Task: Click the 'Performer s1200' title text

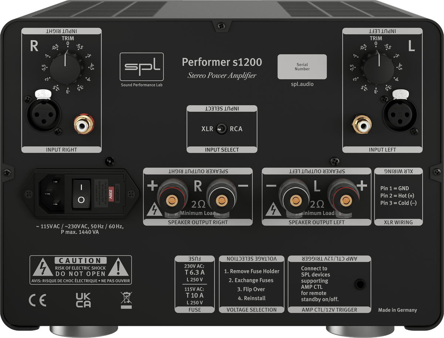Action: [x=222, y=62]
